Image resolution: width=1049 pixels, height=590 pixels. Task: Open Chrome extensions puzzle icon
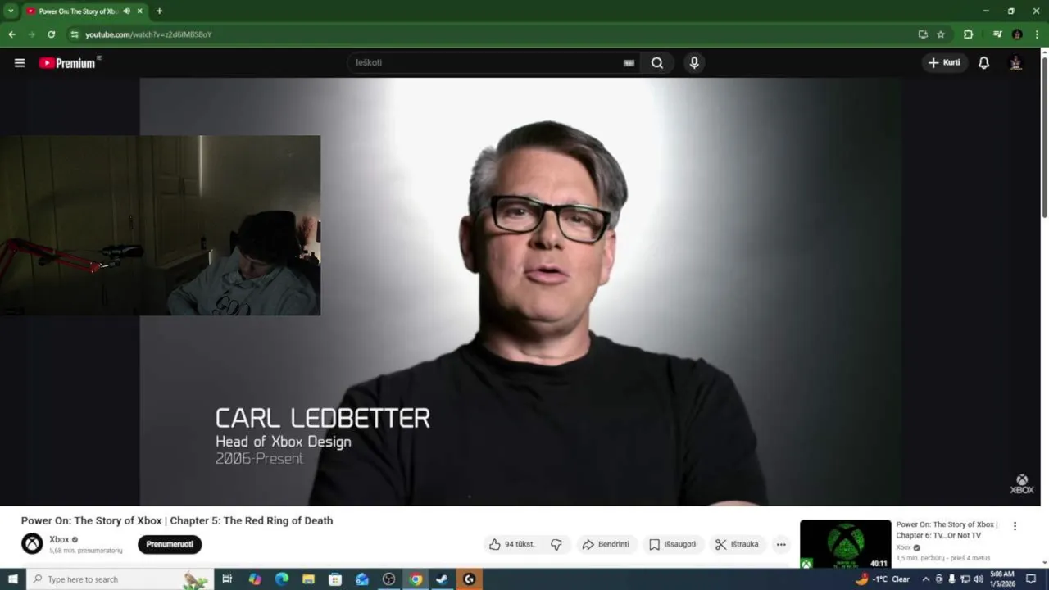pos(968,34)
